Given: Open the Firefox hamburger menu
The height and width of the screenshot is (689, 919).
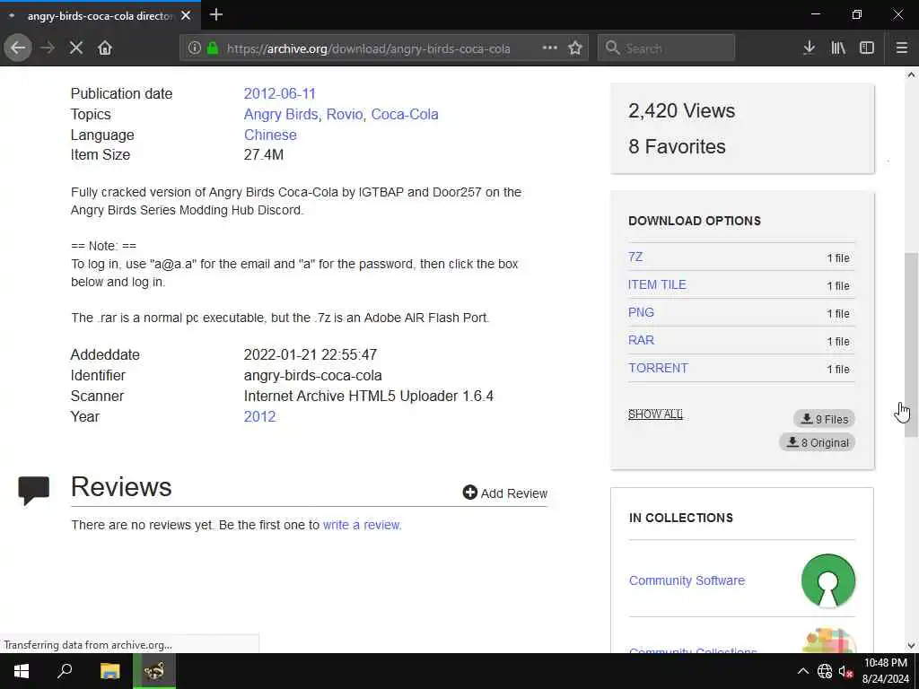Looking at the screenshot, I should (902, 48).
